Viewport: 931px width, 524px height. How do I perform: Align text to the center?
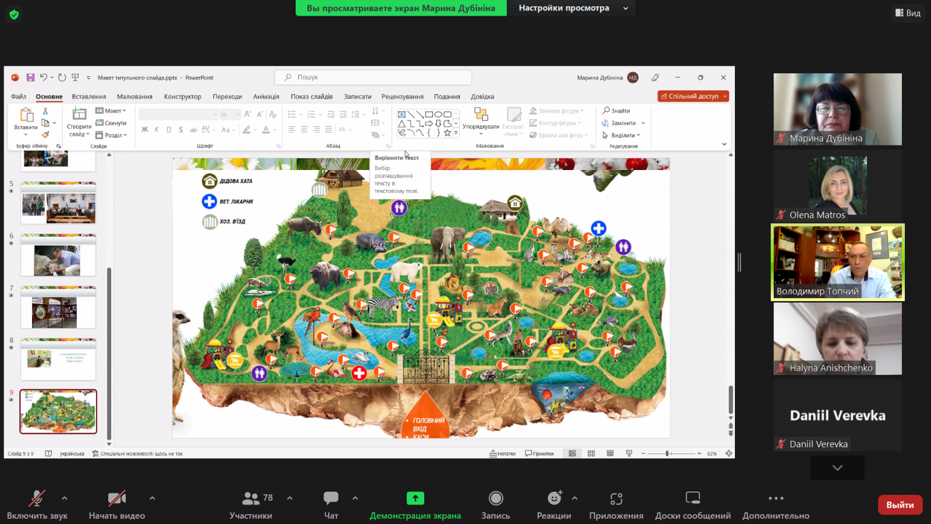[304, 130]
